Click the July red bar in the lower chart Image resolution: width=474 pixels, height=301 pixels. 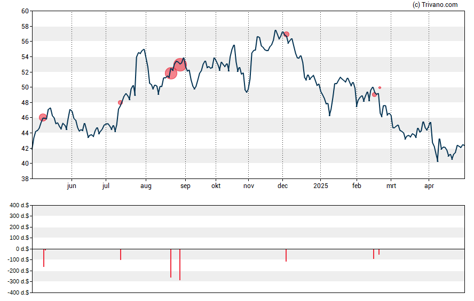click(120, 255)
